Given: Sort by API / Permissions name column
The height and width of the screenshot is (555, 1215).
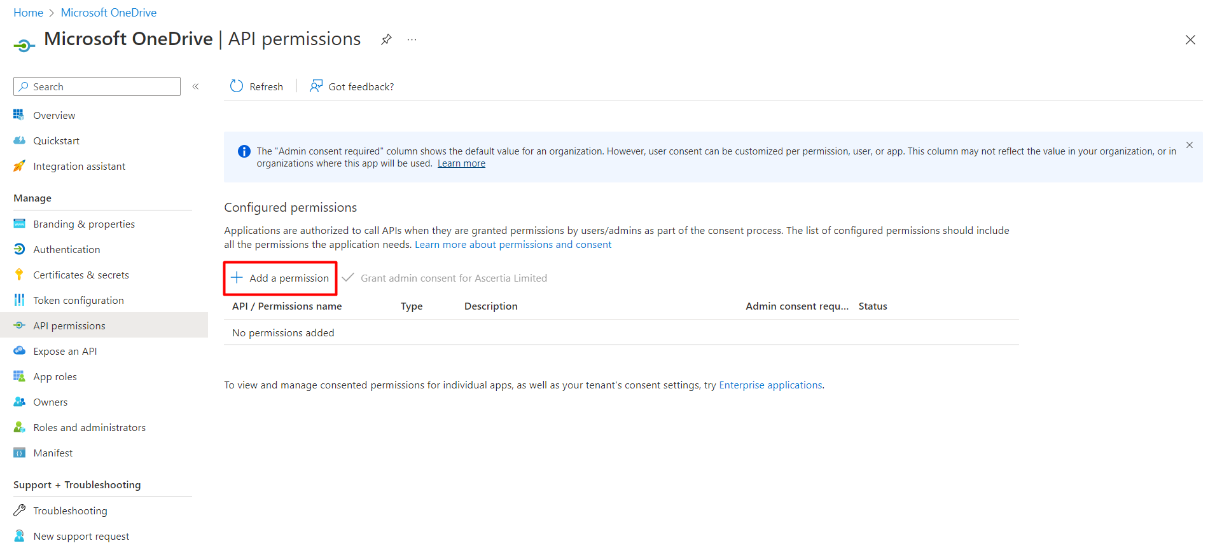Looking at the screenshot, I should click(287, 306).
